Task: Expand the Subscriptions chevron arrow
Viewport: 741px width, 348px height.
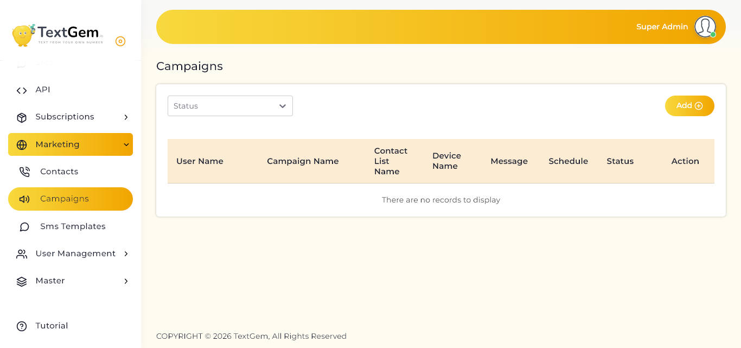Action: point(126,117)
